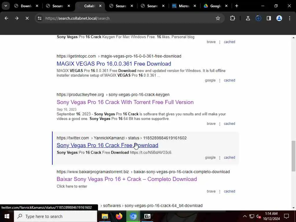Open the notification center icon
The image size is (296, 222).
[286, 216]
